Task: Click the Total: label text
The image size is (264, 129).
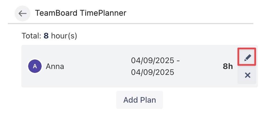Action: coord(31,36)
